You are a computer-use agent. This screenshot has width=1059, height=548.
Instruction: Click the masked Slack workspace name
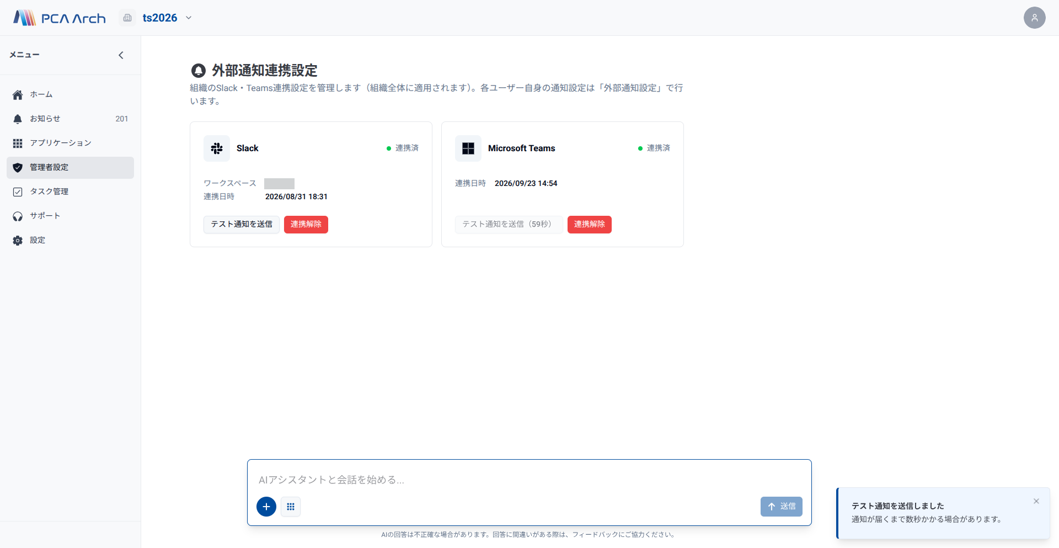coord(279,184)
